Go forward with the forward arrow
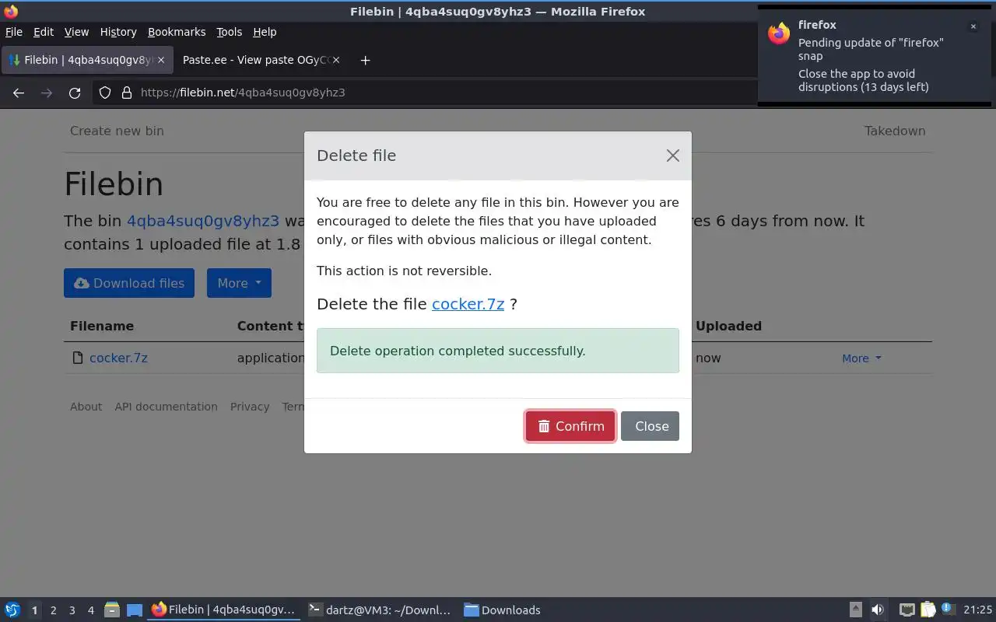The image size is (996, 622). [x=47, y=93]
